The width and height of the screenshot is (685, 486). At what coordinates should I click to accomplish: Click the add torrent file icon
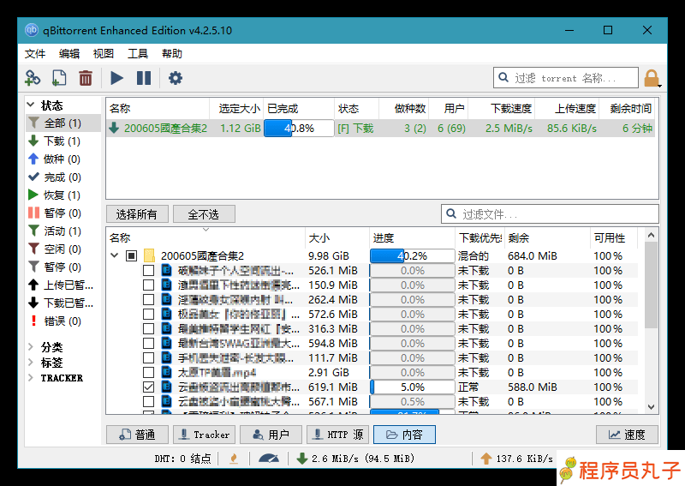pyautogui.click(x=59, y=78)
